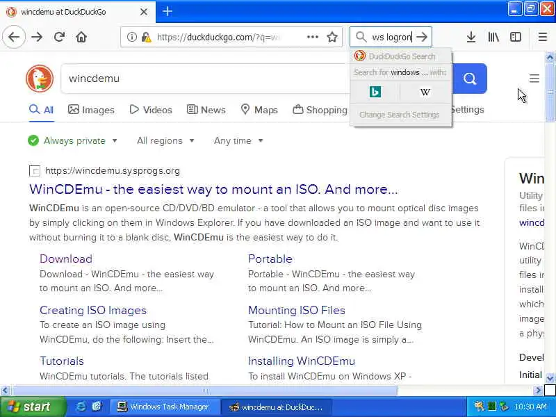Open the page actions three-dots menu

(312, 37)
